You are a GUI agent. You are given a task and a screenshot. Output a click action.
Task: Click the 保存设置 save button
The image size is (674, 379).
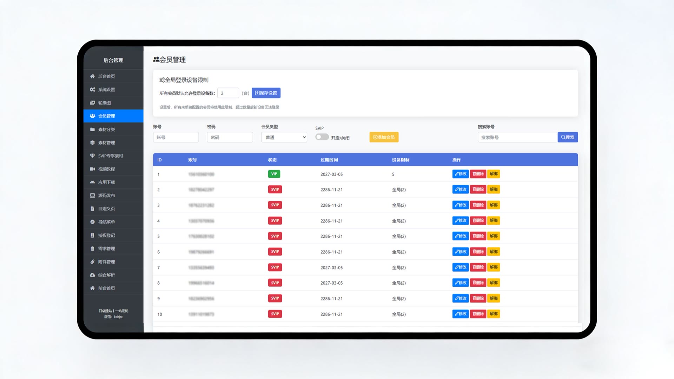tap(266, 93)
